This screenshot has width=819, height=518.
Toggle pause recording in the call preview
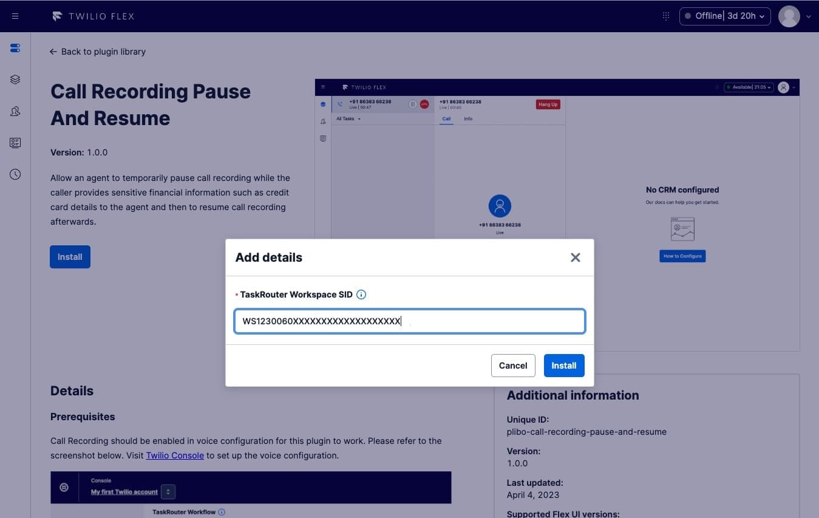tap(412, 104)
